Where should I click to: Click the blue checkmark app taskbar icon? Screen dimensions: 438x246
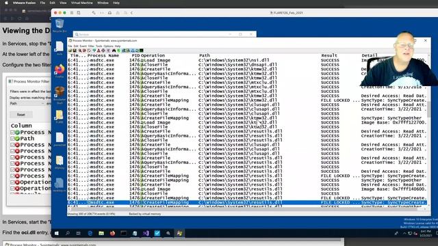157,233
